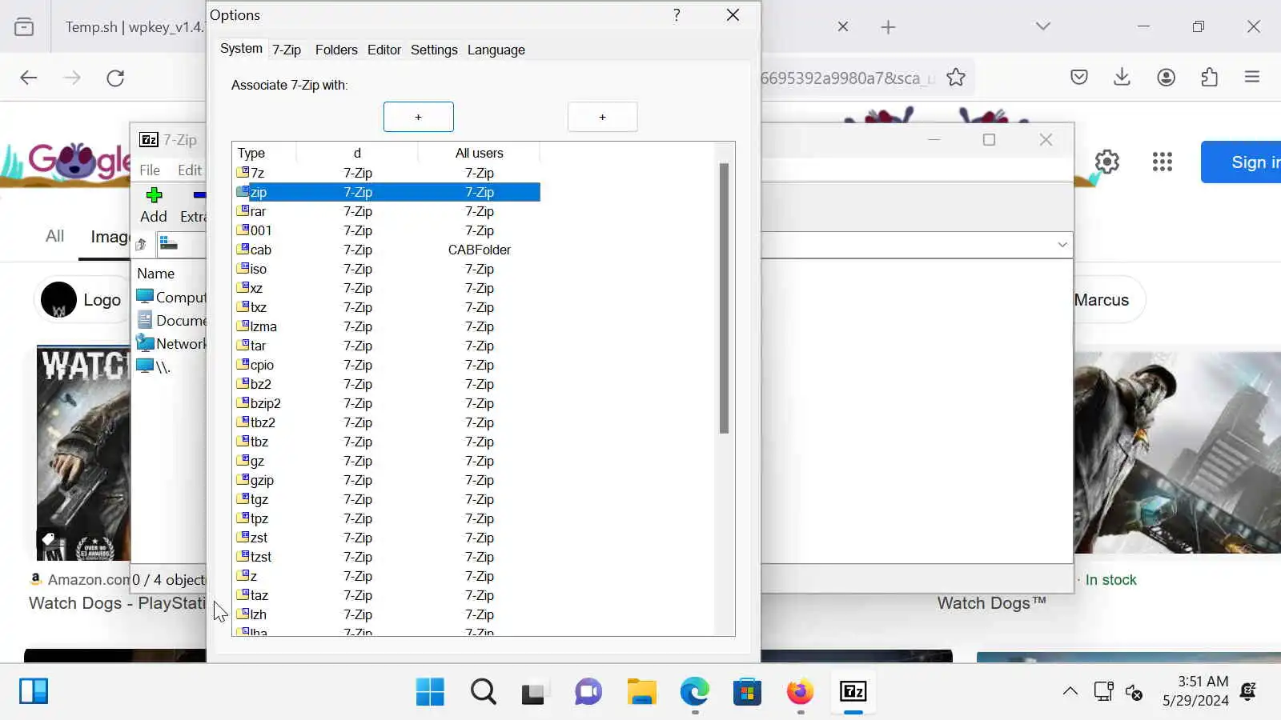Viewport: 1281px width, 720px height.
Task: Select the tbz file type row
Action: coord(388,442)
